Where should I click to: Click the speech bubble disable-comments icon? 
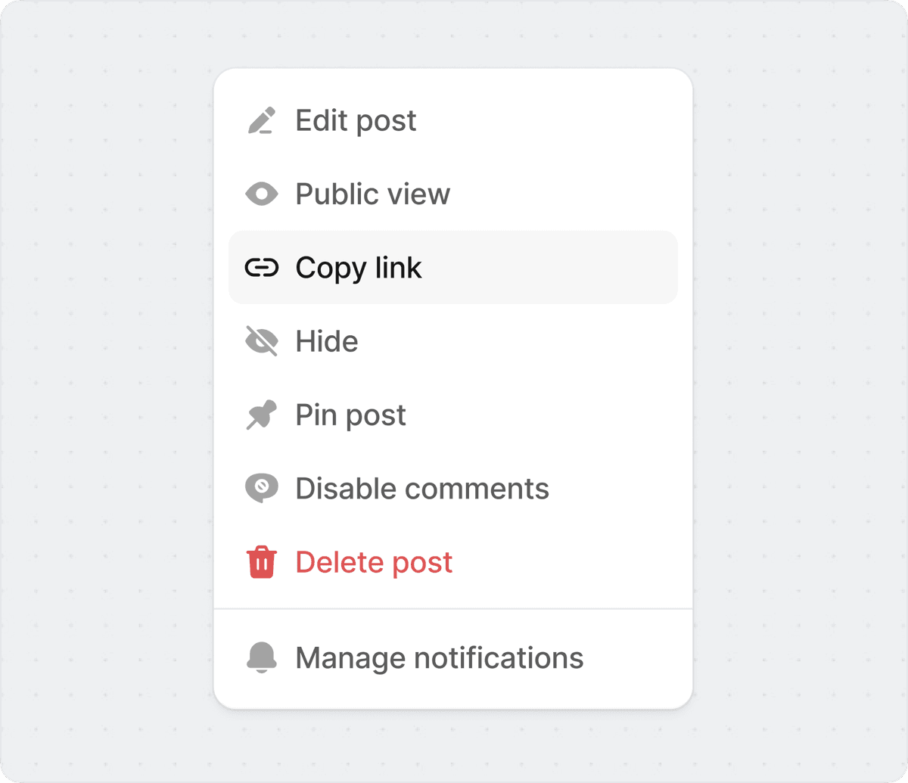click(262, 488)
